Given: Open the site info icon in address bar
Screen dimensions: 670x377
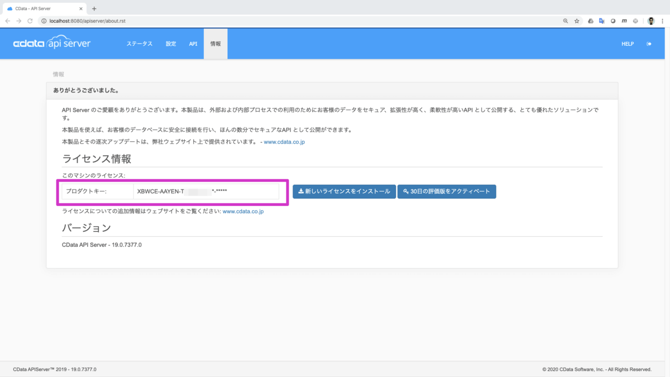Looking at the screenshot, I should tap(44, 21).
